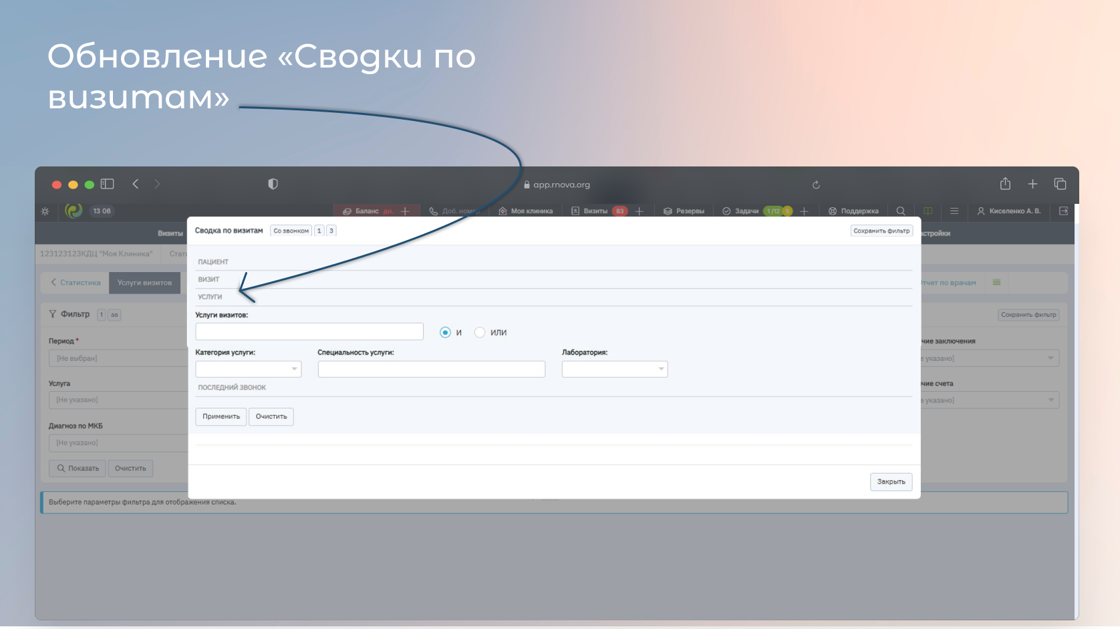Open the «Категория услуги» dropdown

pyautogui.click(x=249, y=369)
